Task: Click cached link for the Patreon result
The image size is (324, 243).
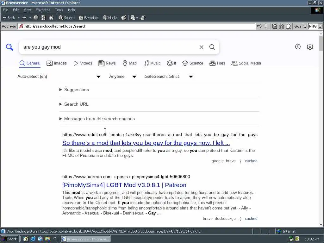Action: point(251,219)
